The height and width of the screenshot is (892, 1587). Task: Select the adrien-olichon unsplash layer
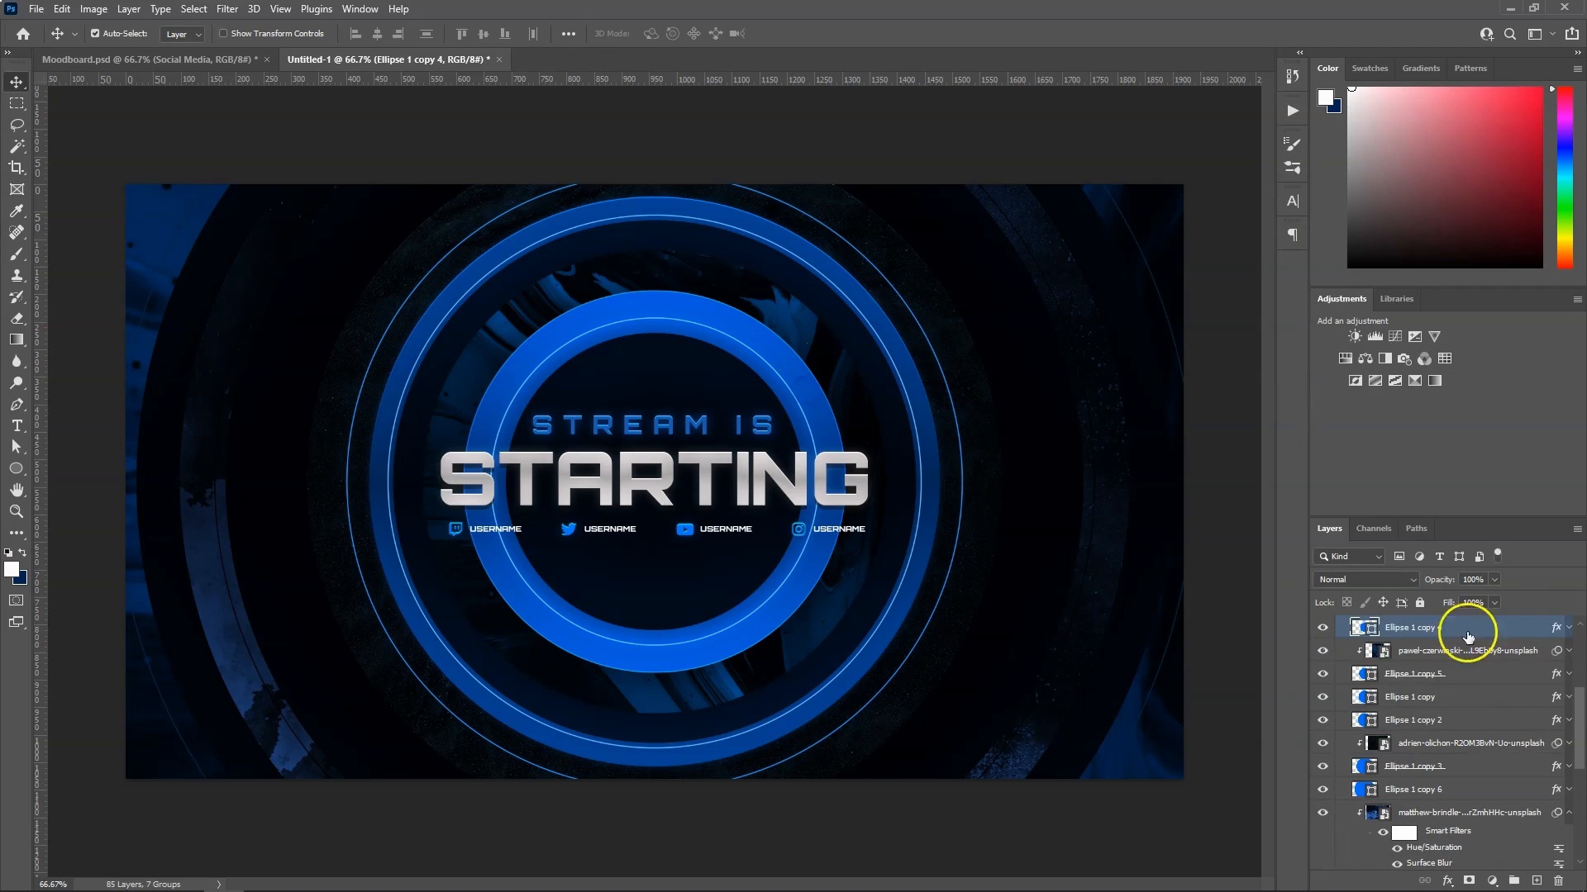(x=1470, y=743)
